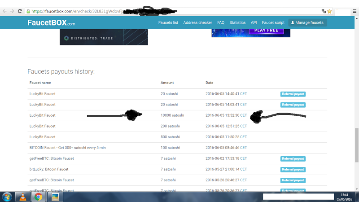Viewport: 359px width, 202px height.
Task: Click the browser forward arrow
Action: pos(12,11)
